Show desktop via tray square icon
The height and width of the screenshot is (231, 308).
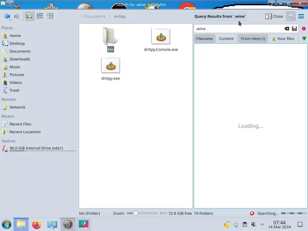(x=300, y=224)
